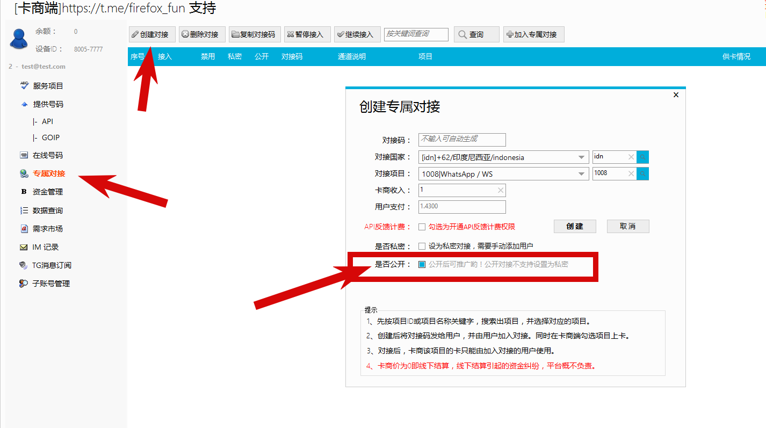
Task: Click the 供卡情况 column header
Action: point(736,56)
